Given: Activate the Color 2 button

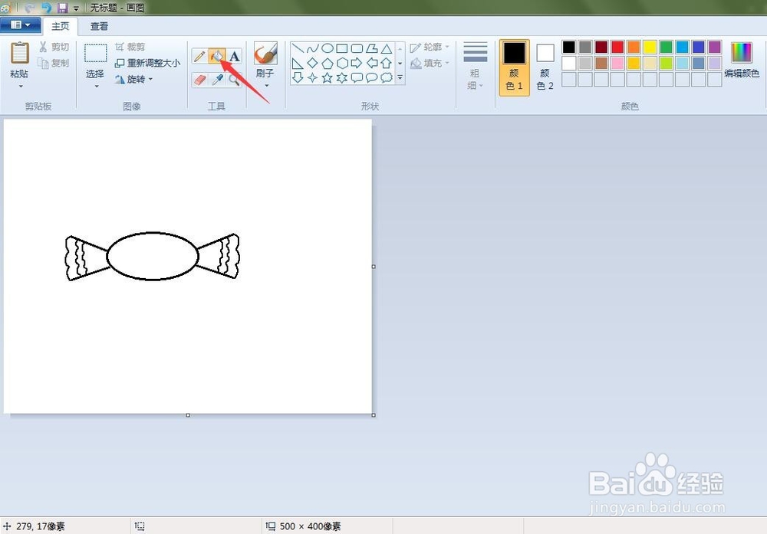Looking at the screenshot, I should [x=545, y=67].
